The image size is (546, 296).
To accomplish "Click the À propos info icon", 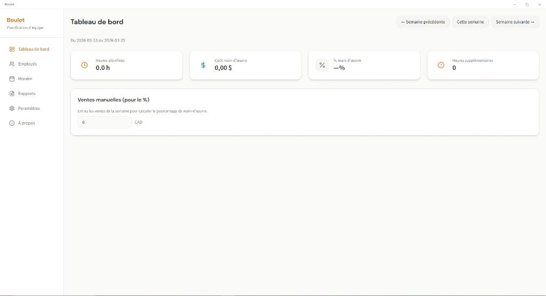I will [12, 123].
